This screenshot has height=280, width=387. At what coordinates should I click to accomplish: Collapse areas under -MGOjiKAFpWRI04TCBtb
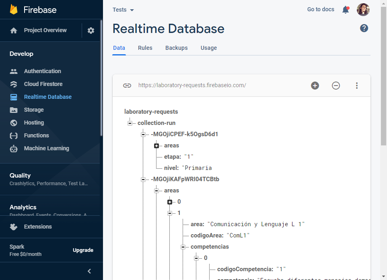click(156, 191)
